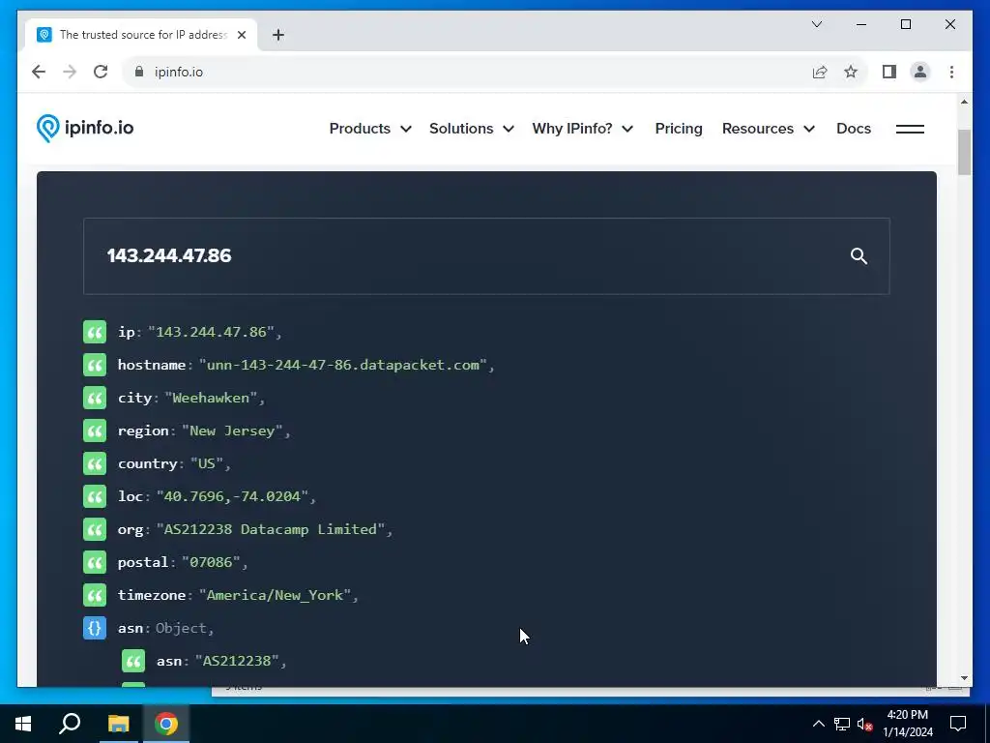This screenshot has width=990, height=743.
Task: Click the IP address search input field
Action: click(x=486, y=255)
